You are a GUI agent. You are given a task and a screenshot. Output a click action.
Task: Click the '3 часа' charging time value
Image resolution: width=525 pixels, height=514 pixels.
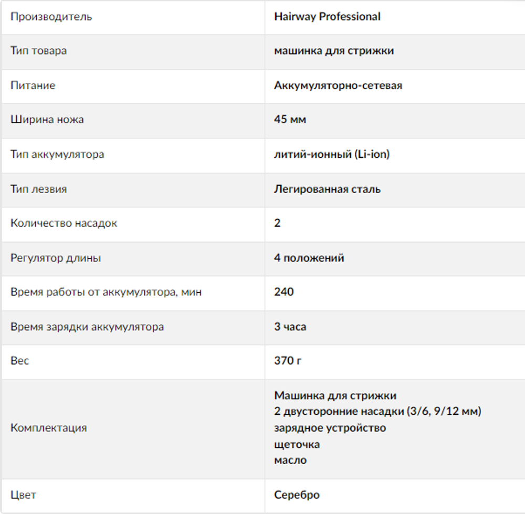click(290, 327)
